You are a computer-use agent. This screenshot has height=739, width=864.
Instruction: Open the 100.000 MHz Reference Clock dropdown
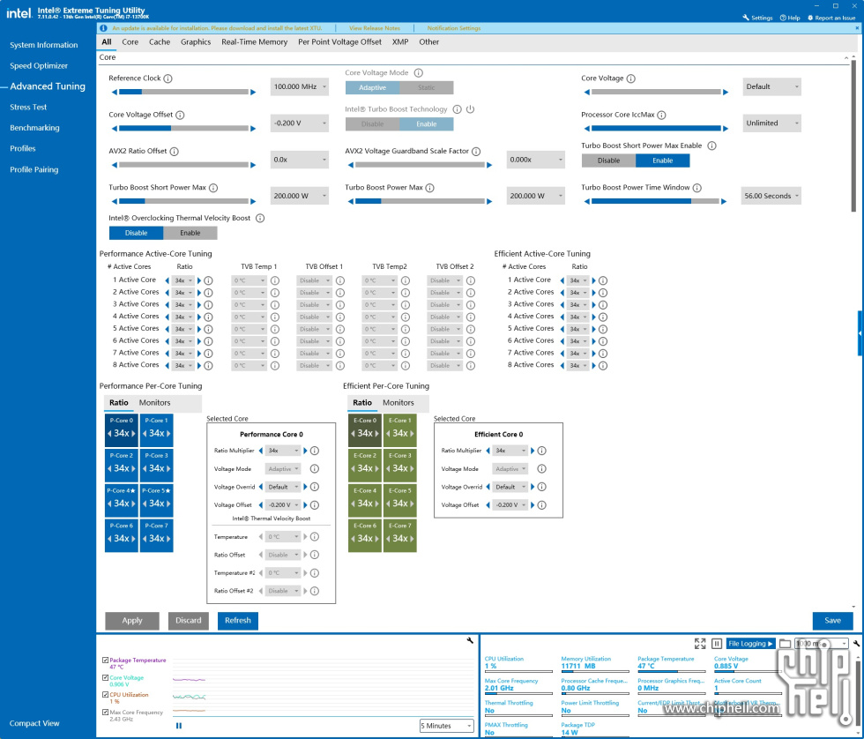(x=300, y=86)
